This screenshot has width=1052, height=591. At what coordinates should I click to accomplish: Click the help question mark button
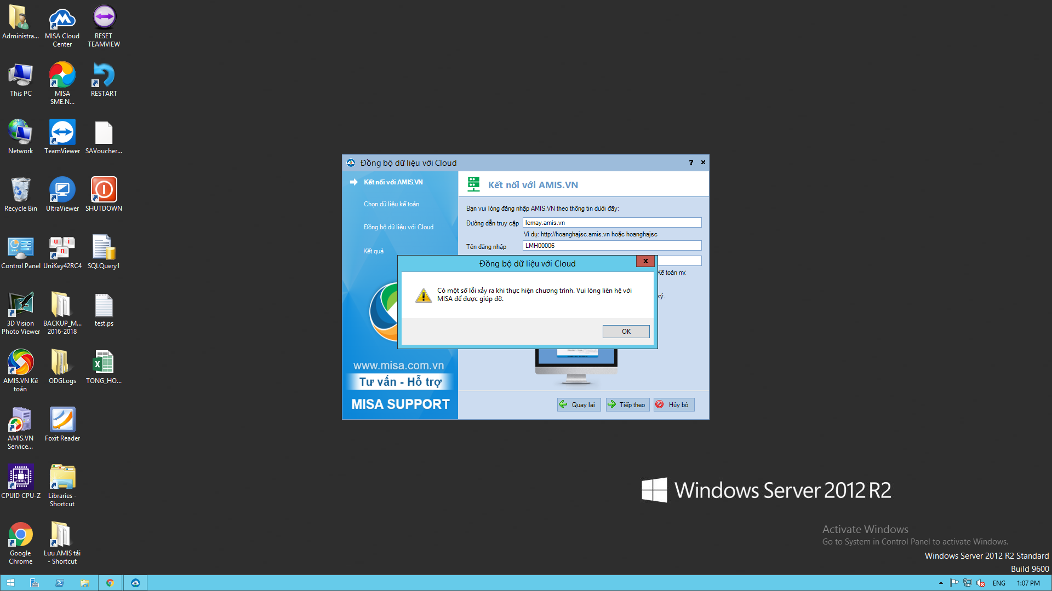[x=691, y=163]
